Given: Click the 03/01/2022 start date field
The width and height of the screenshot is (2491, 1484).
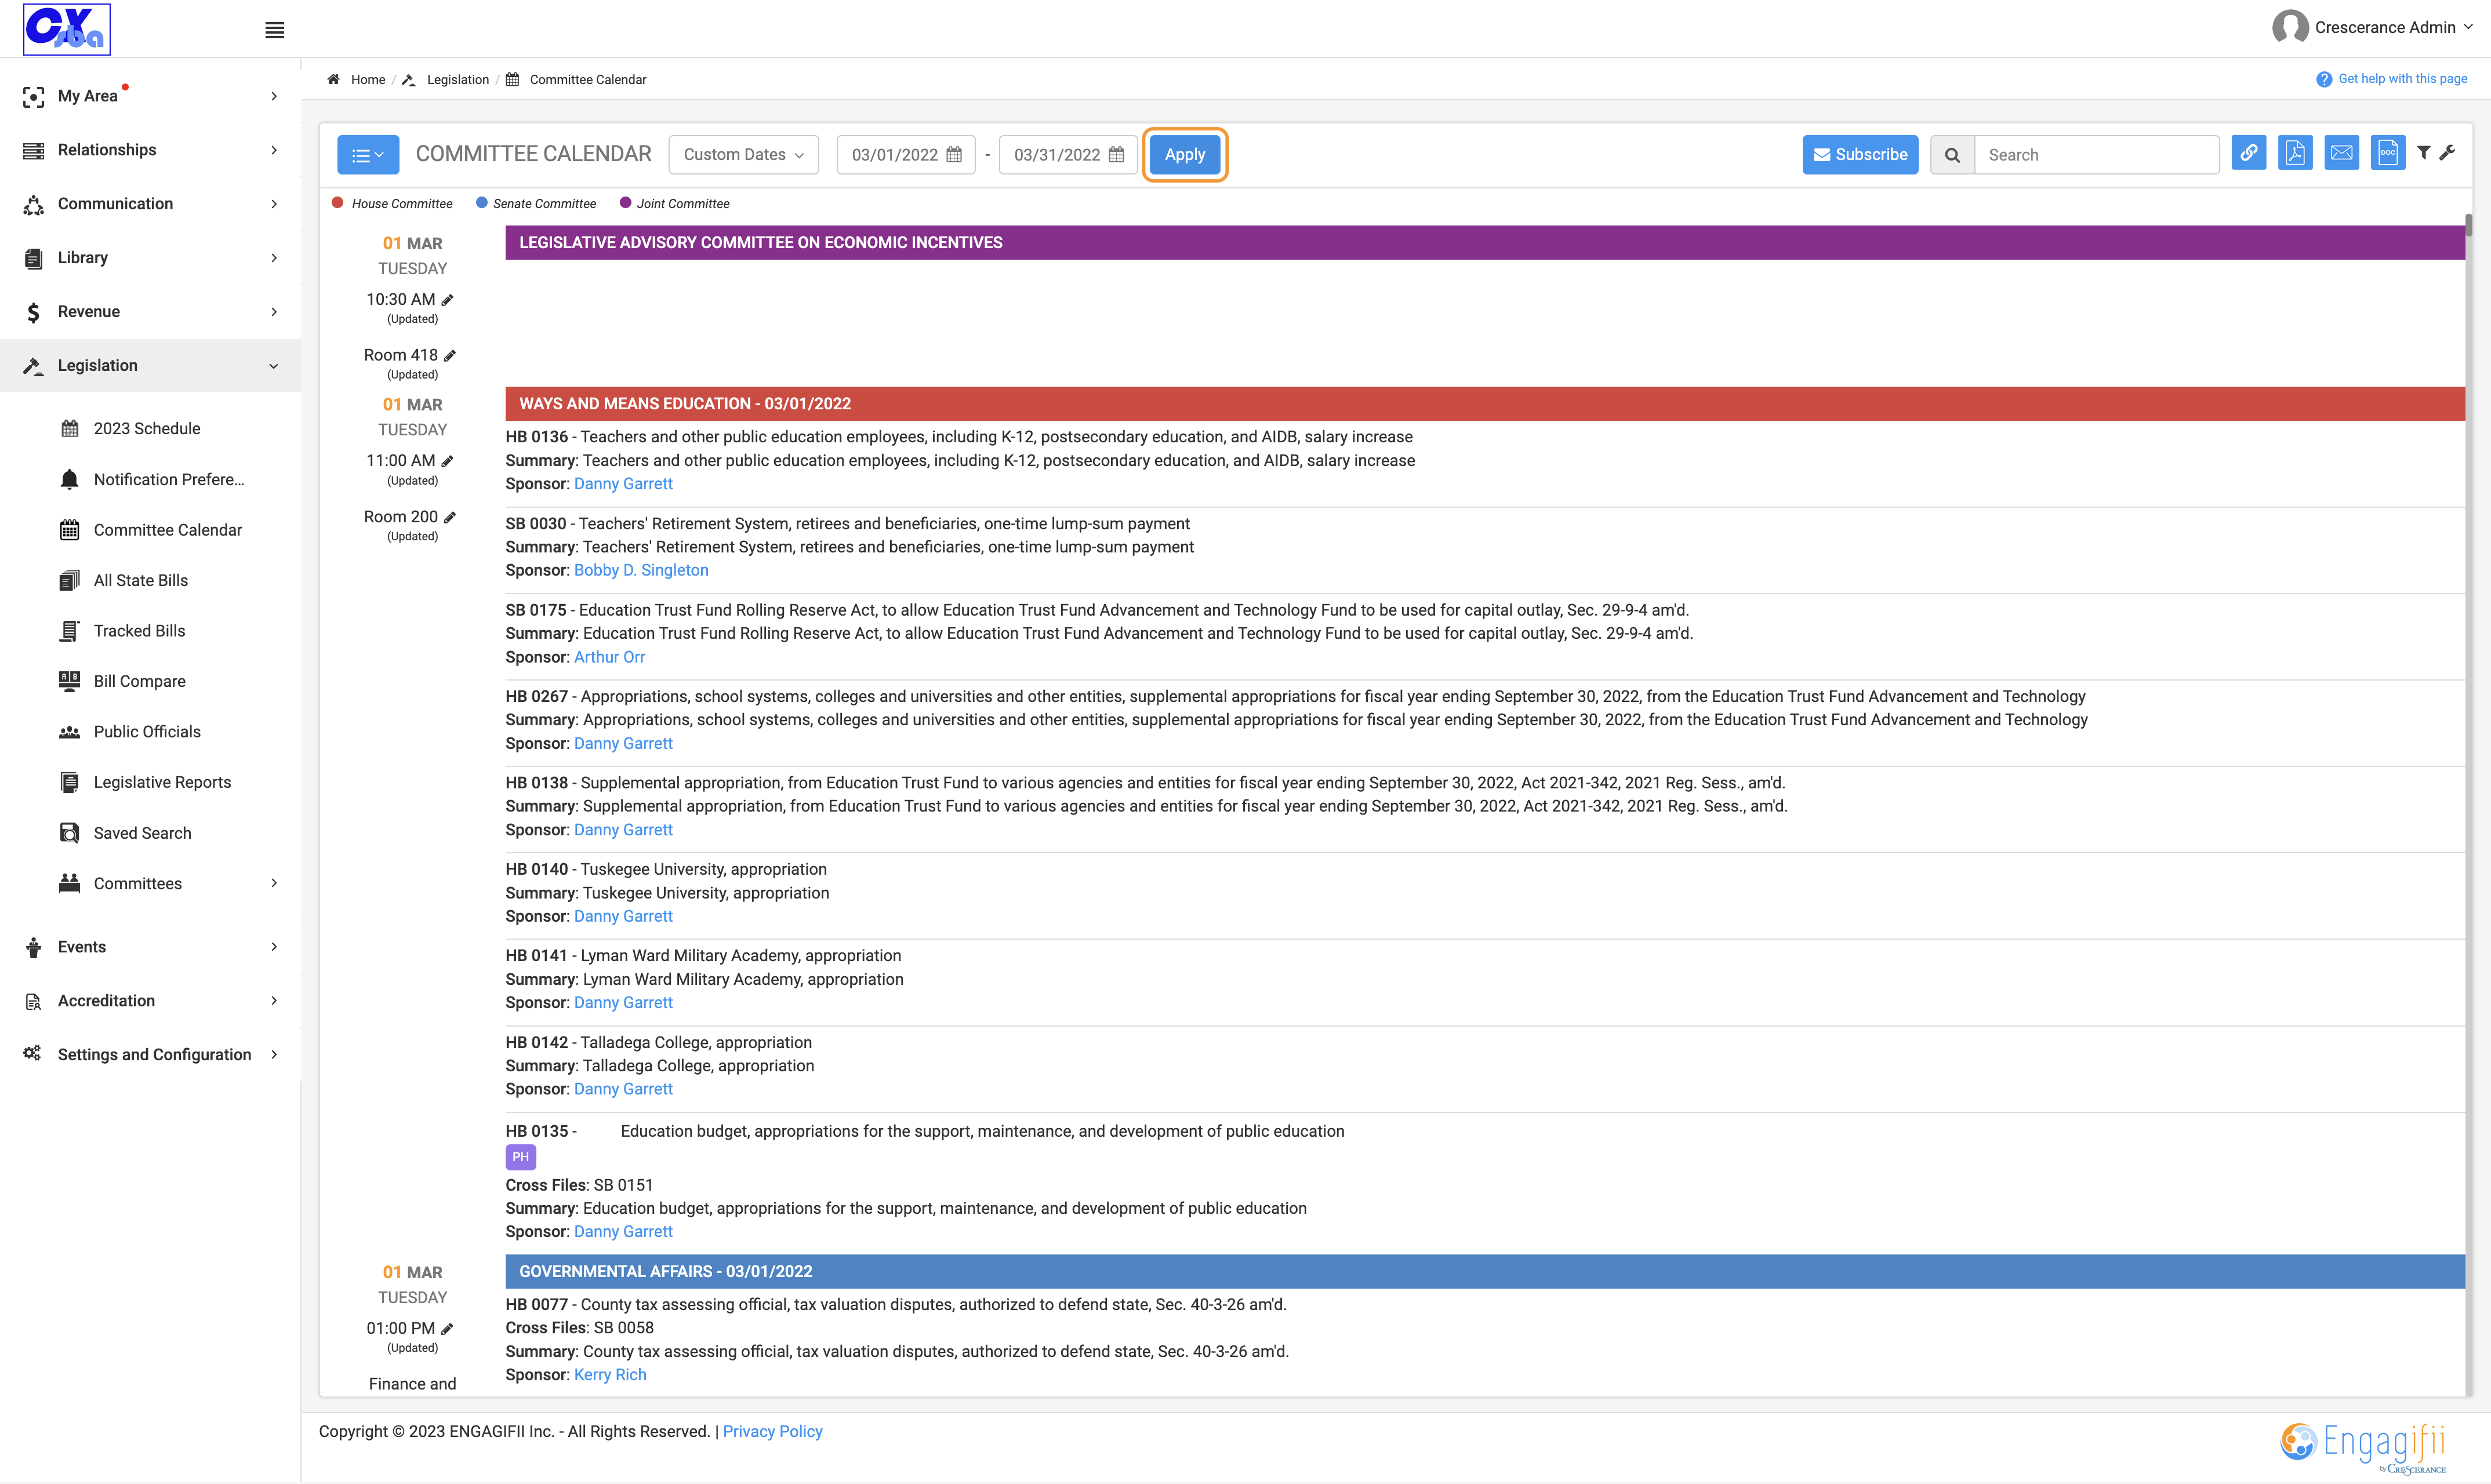Looking at the screenshot, I should pyautogui.click(x=906, y=155).
